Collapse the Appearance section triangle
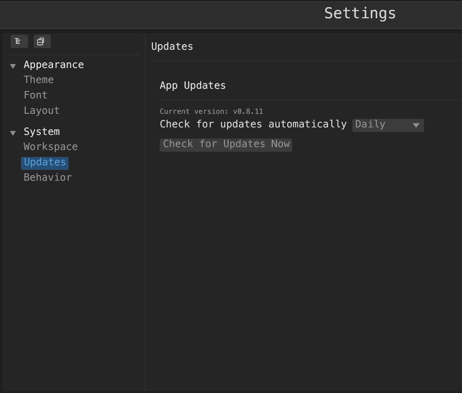 pyautogui.click(x=13, y=66)
